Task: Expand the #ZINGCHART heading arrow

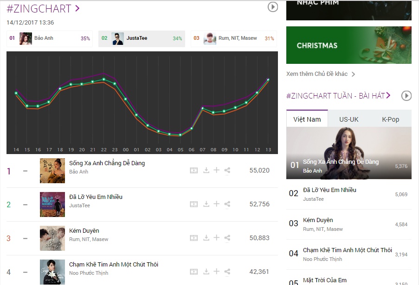Action: coord(77,8)
